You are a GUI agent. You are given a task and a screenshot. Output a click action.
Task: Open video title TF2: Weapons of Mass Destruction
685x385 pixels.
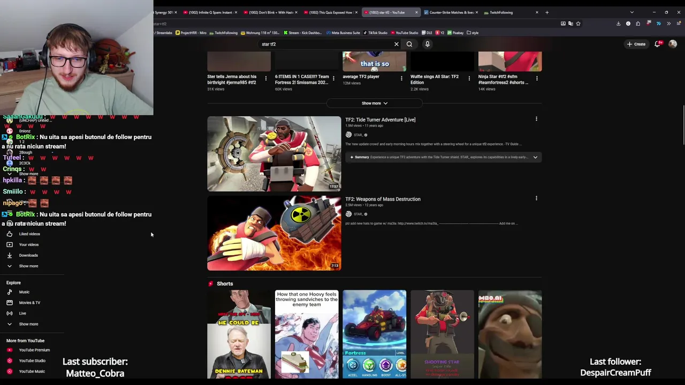383,199
